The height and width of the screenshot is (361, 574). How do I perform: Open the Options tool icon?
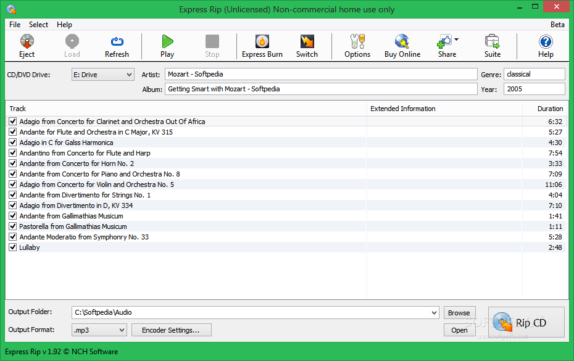pos(357,42)
